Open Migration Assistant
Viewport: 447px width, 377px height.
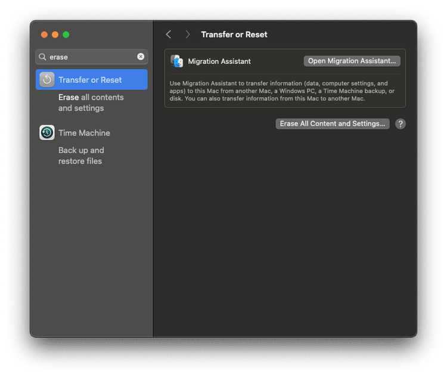(x=352, y=61)
